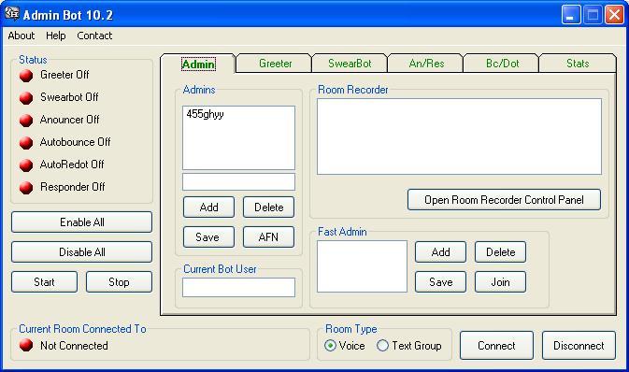This screenshot has width=629, height=372.
Task: Click the Swearbot Off status label
Action: pyautogui.click(x=69, y=97)
